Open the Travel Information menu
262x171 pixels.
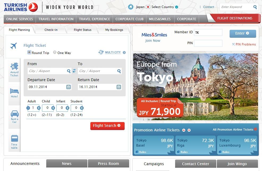point(56,19)
